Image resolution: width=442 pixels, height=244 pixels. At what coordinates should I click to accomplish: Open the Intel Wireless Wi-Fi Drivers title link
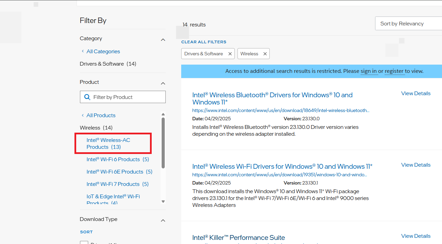[282, 166]
